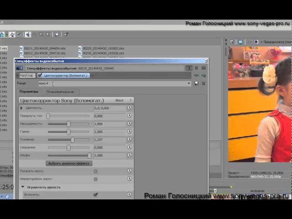Toggle the Цветокорректор plug-in checkbox in chain
Viewport: 292px width, 219px height.
[x=40, y=75]
